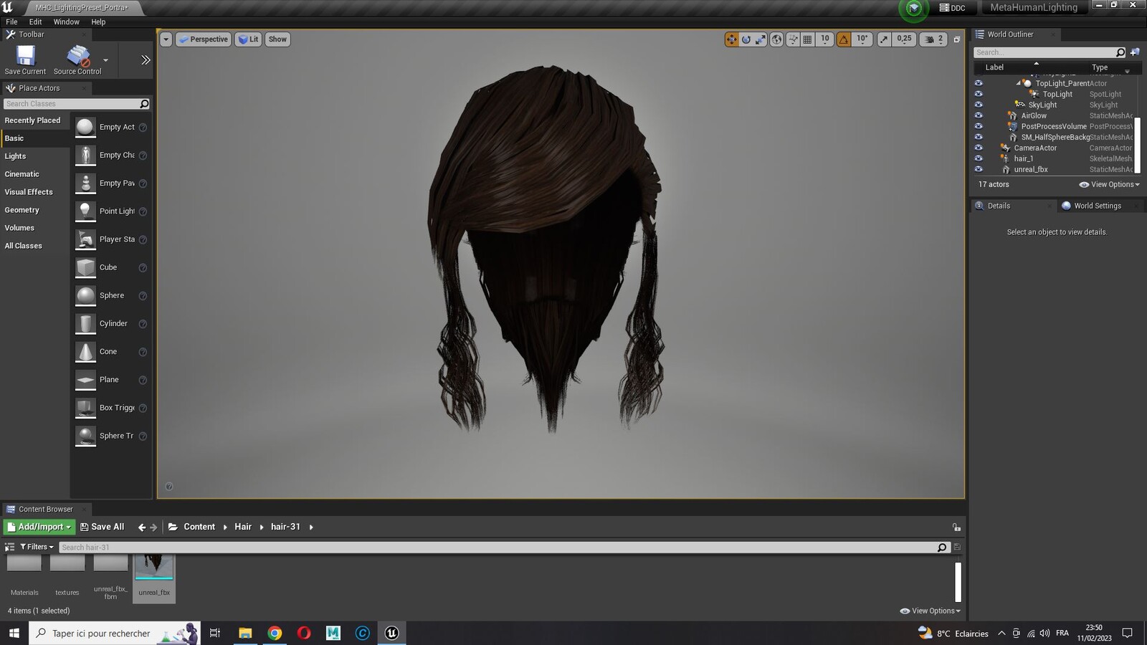Click the Save All button
The height and width of the screenshot is (645, 1147).
[102, 527]
